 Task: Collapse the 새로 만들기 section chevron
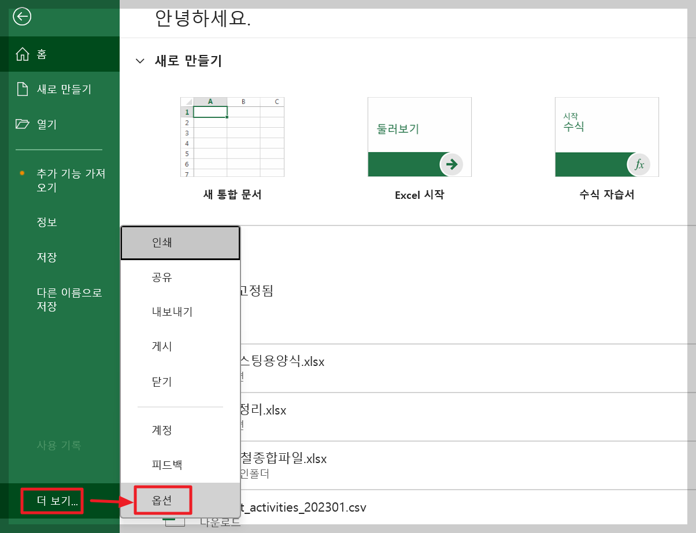pyautogui.click(x=139, y=61)
